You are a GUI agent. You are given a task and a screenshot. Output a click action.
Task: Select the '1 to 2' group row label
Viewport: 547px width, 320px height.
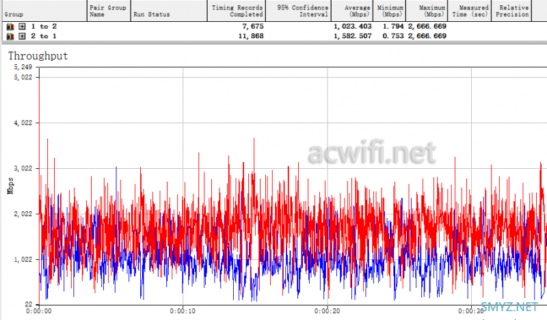tap(44, 26)
